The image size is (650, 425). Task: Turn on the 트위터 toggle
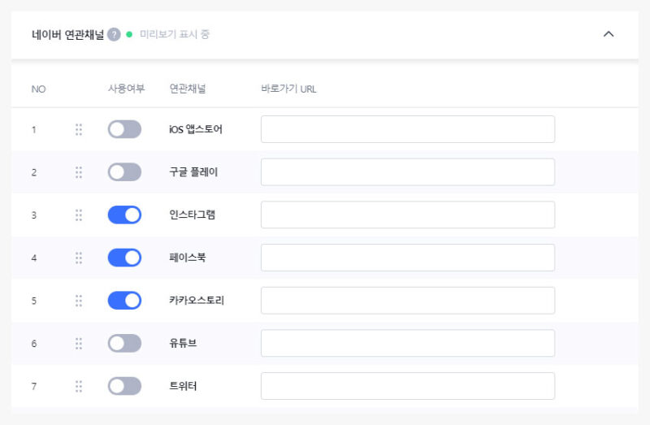click(124, 386)
